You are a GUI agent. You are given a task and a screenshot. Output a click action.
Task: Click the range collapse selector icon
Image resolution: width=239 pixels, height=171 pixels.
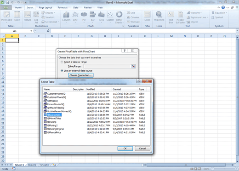(133, 66)
